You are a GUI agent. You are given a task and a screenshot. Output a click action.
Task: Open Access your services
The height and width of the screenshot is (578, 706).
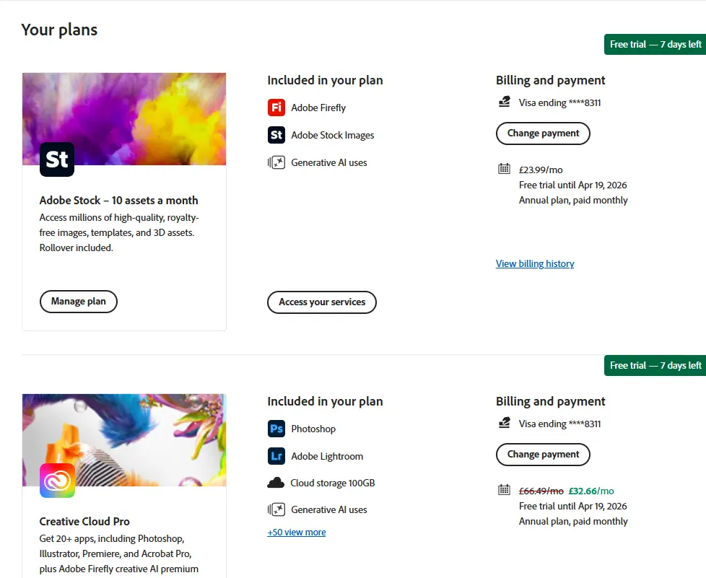(322, 302)
